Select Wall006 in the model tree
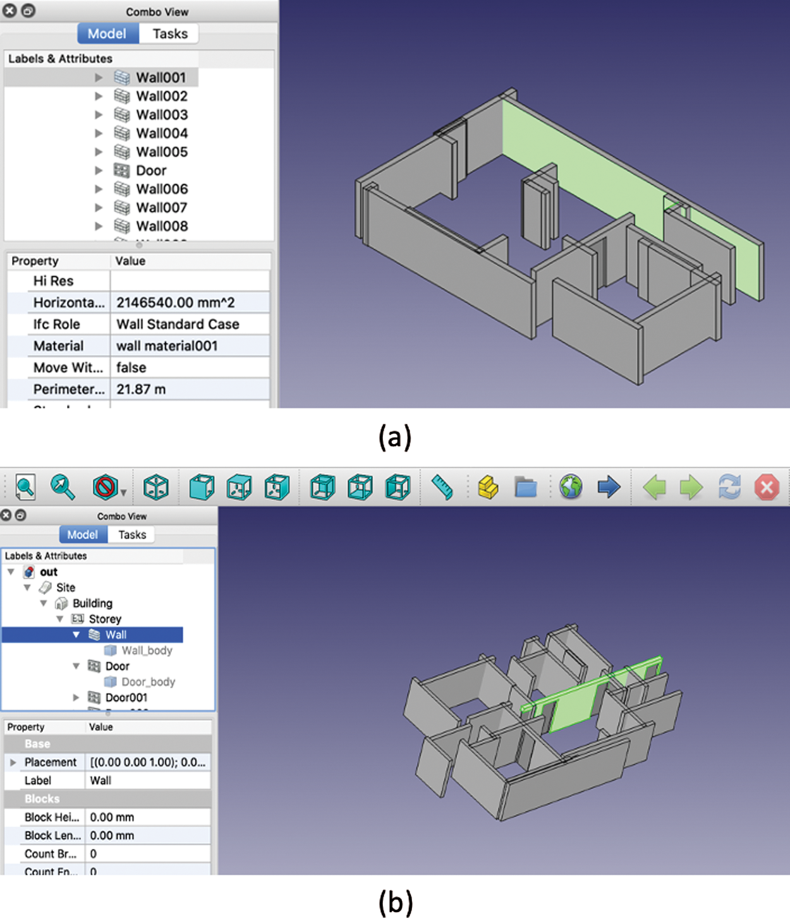 (162, 189)
